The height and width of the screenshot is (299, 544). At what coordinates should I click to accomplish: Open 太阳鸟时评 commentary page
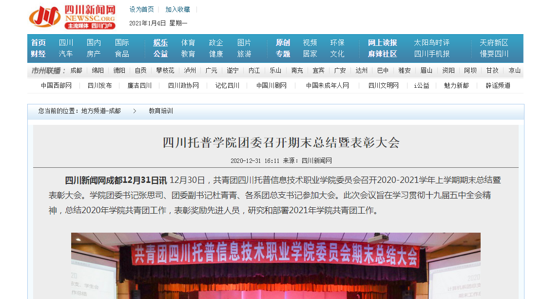coord(431,42)
